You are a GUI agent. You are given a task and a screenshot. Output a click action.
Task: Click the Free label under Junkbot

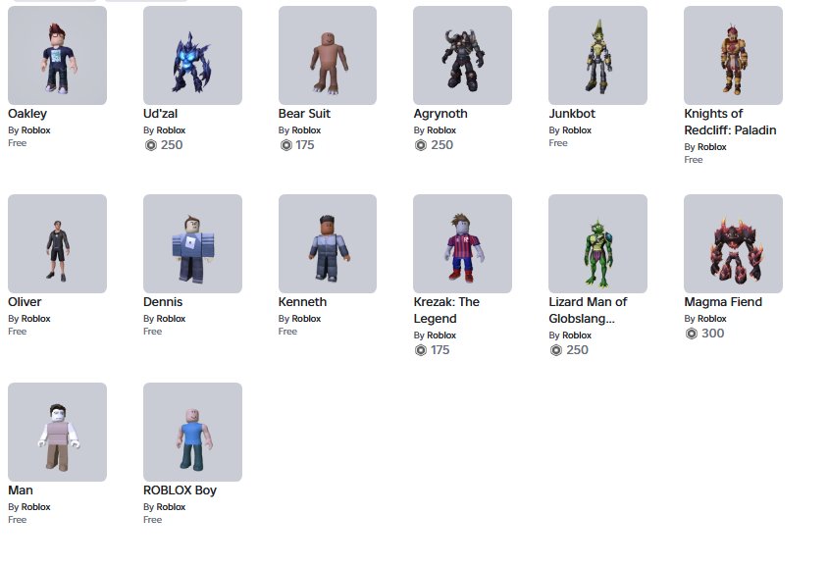[x=558, y=143]
